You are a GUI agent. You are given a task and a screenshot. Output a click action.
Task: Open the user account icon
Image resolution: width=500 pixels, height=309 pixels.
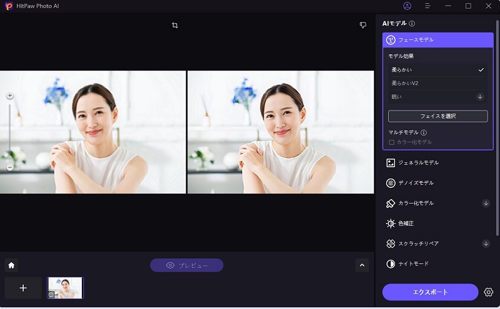click(x=407, y=6)
